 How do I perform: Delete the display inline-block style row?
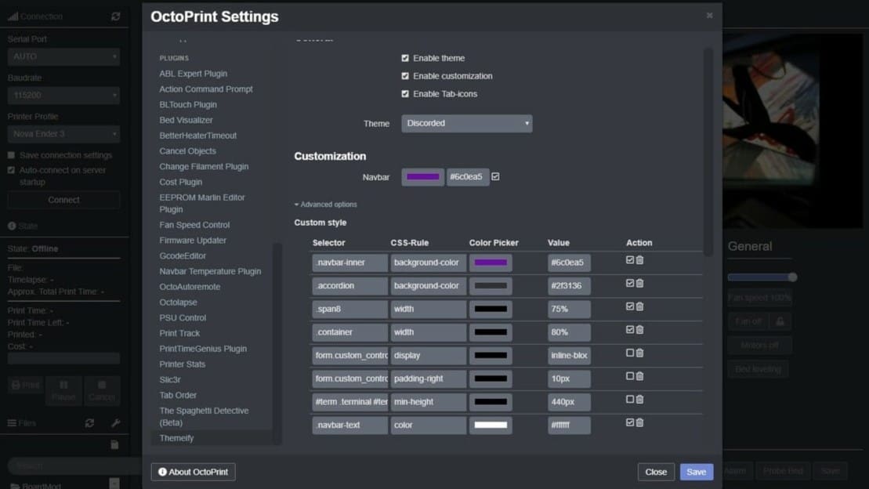coord(639,353)
